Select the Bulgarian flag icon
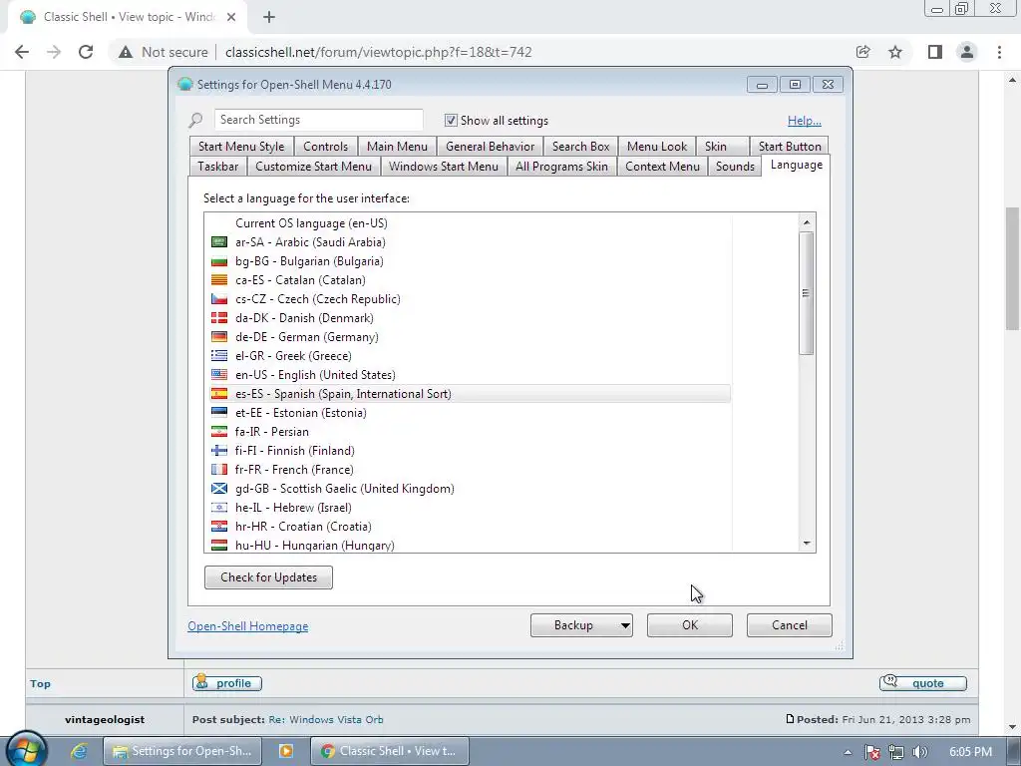 click(x=219, y=261)
